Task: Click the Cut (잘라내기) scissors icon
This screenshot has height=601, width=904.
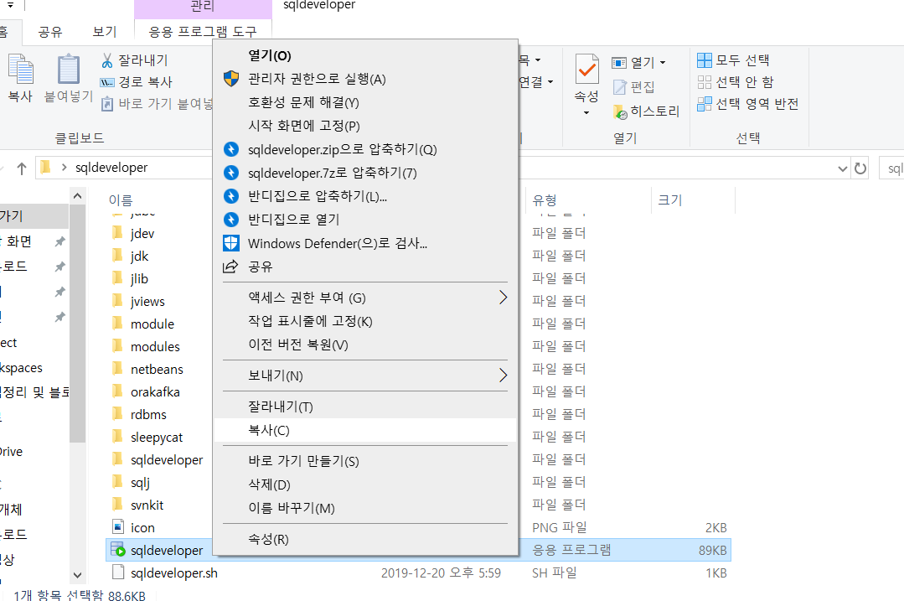Action: (x=107, y=60)
